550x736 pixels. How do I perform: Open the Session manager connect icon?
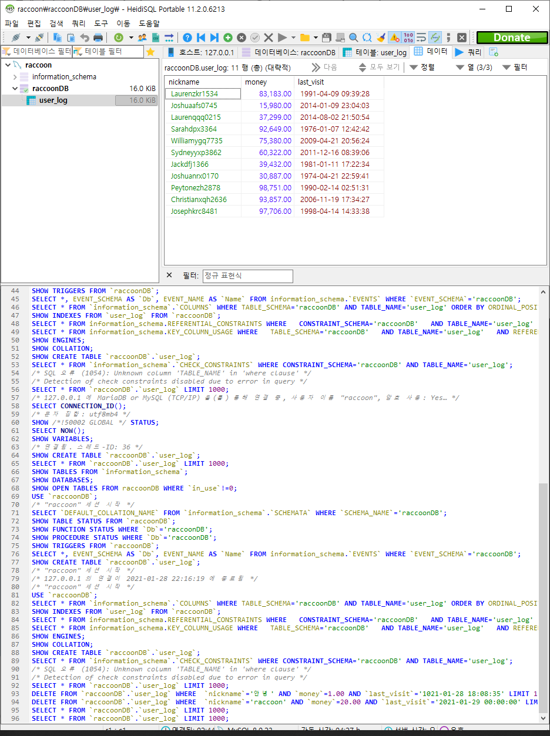[16, 37]
